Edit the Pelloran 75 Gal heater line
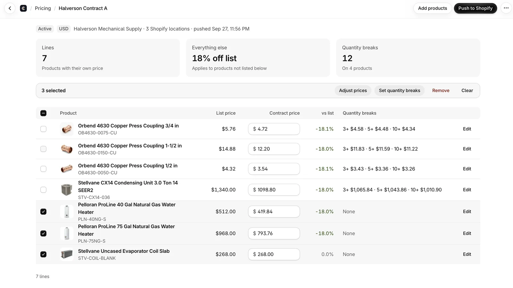This screenshot has width=513, height=288. (x=467, y=233)
